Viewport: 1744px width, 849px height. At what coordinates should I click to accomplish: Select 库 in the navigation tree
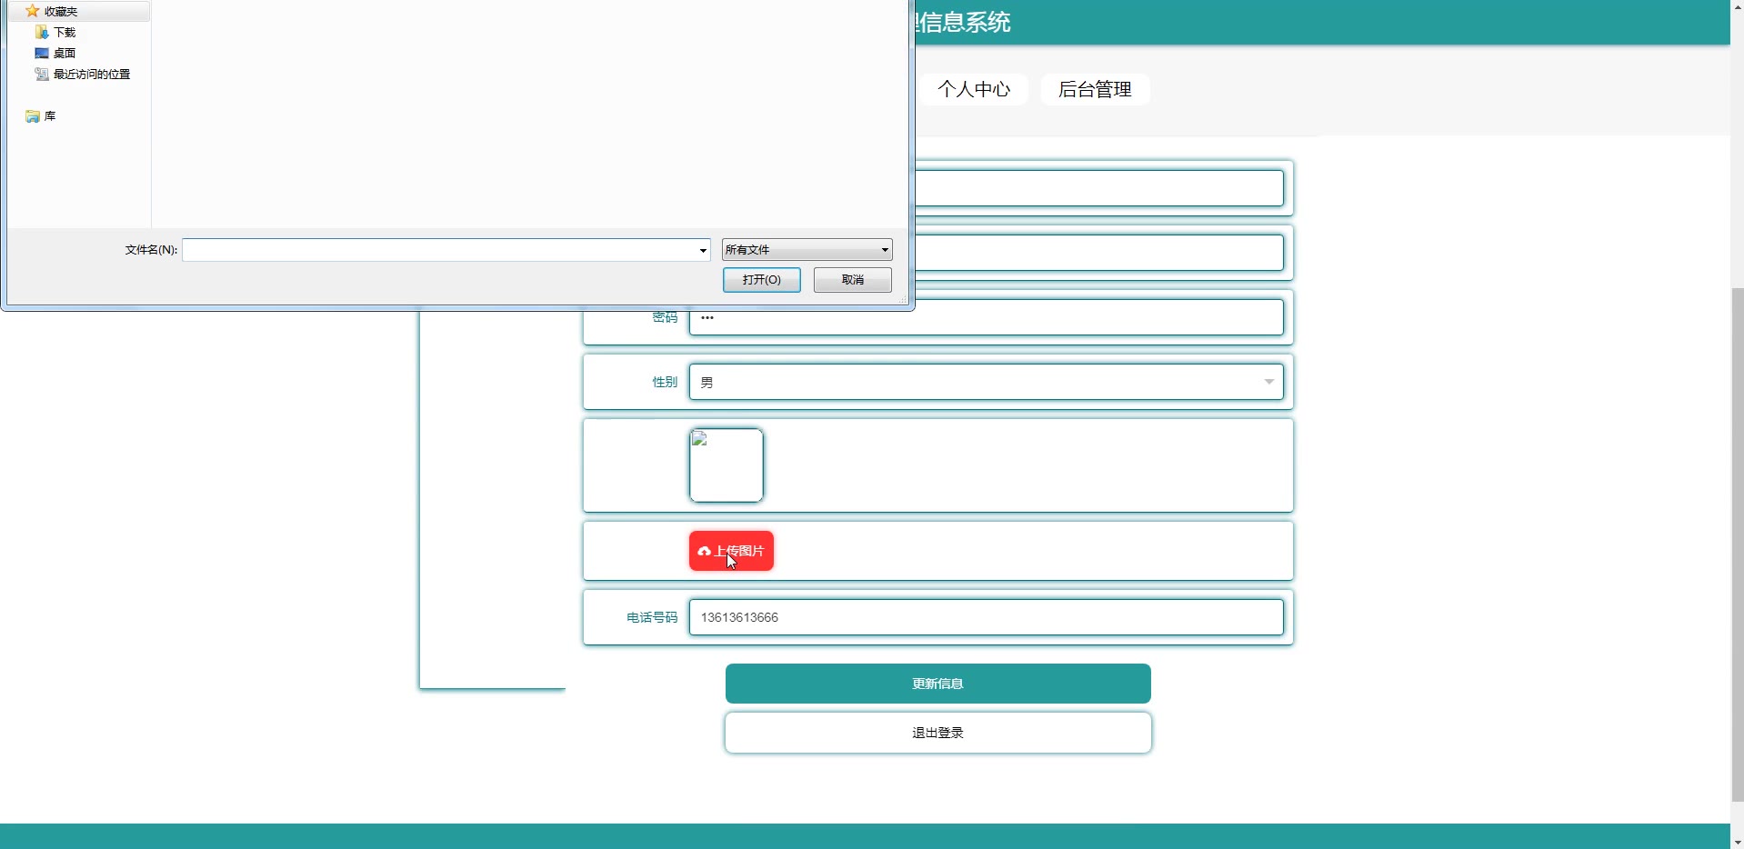(50, 116)
